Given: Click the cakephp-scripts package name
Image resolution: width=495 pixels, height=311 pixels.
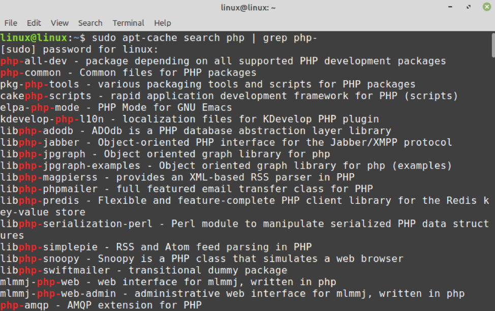Looking at the screenshot, I should coord(46,96).
